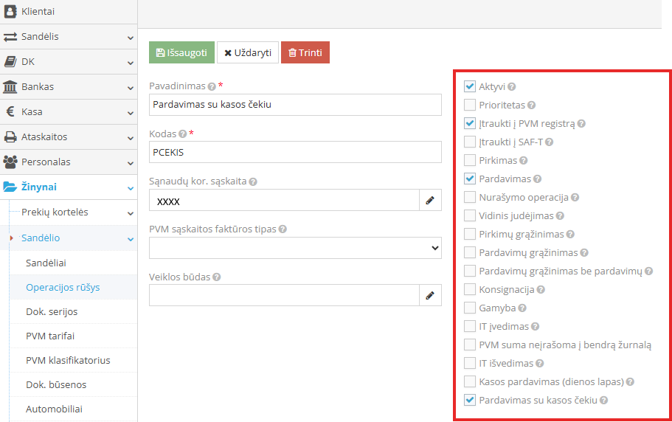Screen dimensions: 672x422
Task: Open Automobiliai menu link
Action: pos(54,409)
